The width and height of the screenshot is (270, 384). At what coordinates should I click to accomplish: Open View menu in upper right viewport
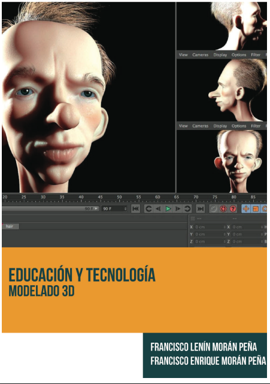tap(183, 55)
